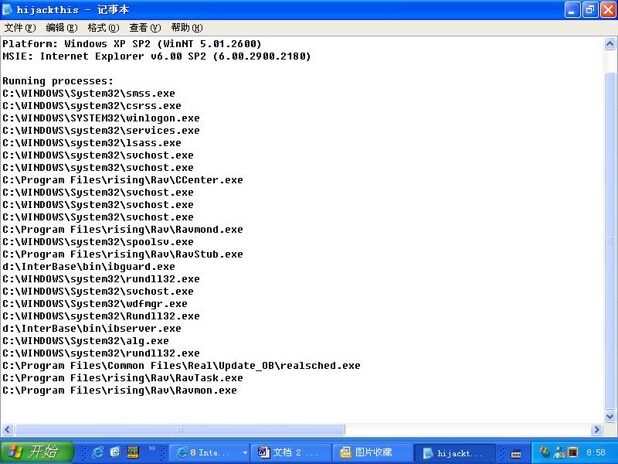Click the wdfmgr.exe line
Screen dimensions: 618x464
(94, 303)
